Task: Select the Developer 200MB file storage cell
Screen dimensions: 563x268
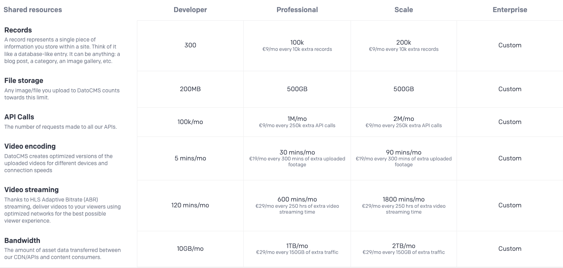Action: click(x=190, y=89)
